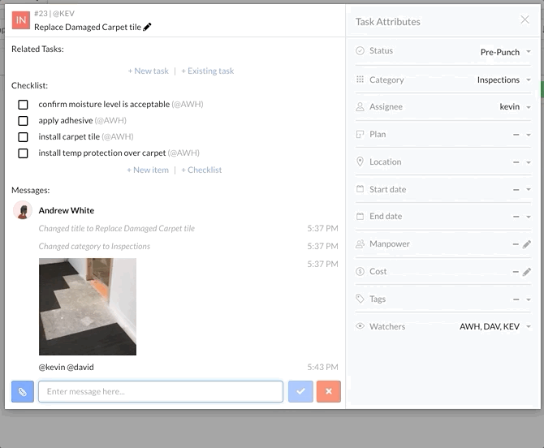Send message with the blue checkmark button
This screenshot has width=544, height=448.
pos(300,391)
